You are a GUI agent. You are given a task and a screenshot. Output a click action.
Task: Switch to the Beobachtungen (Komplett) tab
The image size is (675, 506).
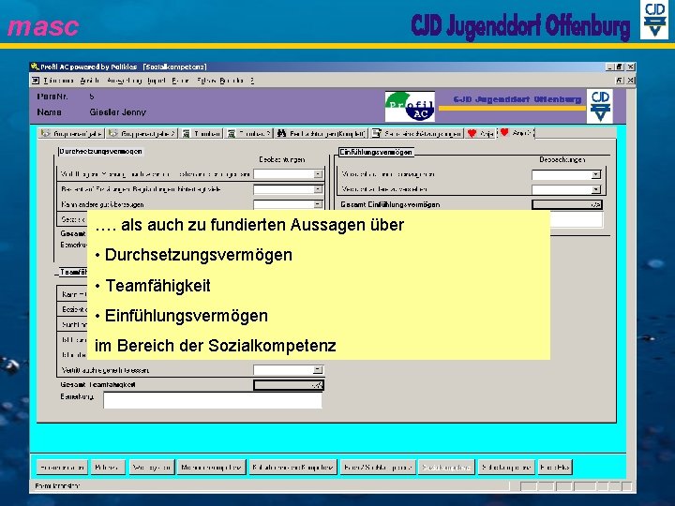pos(322,134)
